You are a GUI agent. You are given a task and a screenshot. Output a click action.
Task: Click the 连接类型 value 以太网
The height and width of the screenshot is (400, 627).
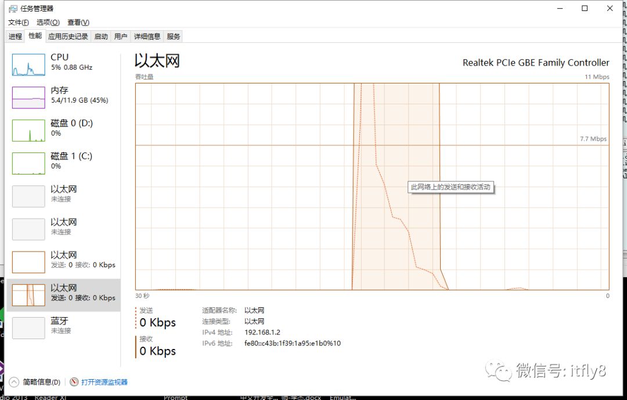[x=254, y=321]
